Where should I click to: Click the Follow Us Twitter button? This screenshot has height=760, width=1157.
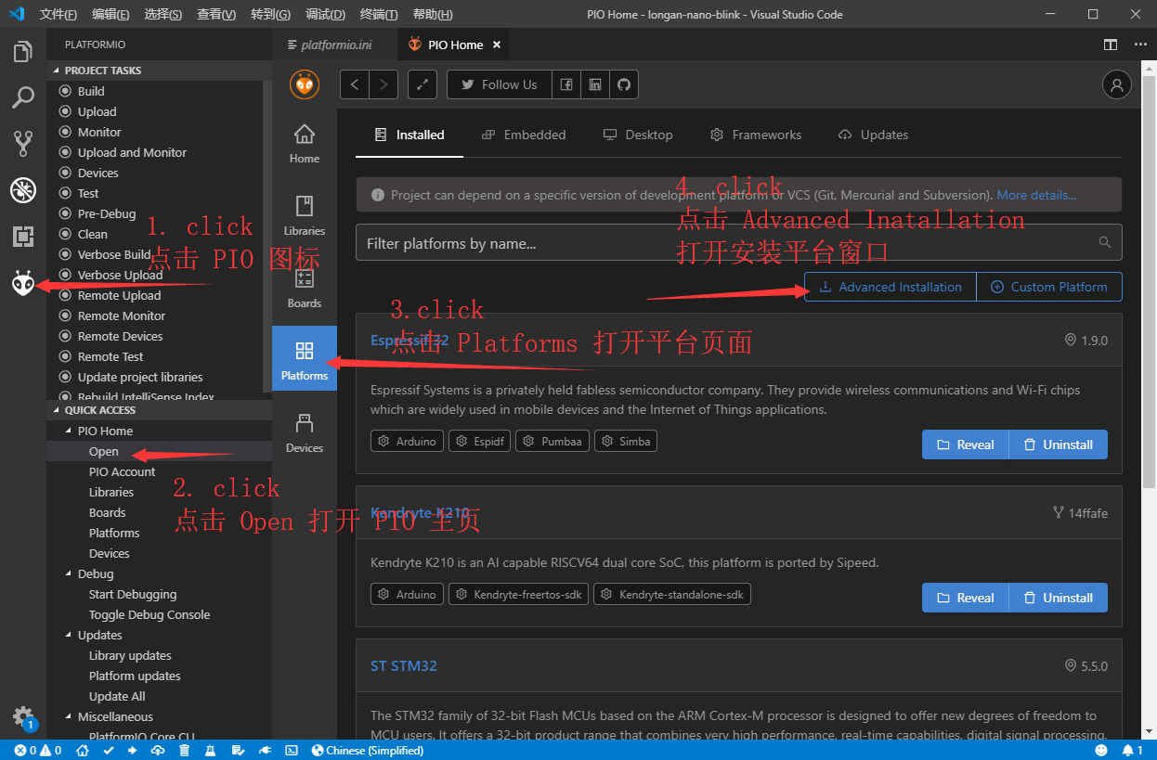point(500,84)
